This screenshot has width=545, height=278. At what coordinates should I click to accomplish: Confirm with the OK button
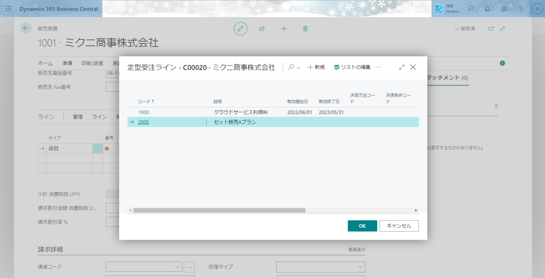point(362,226)
